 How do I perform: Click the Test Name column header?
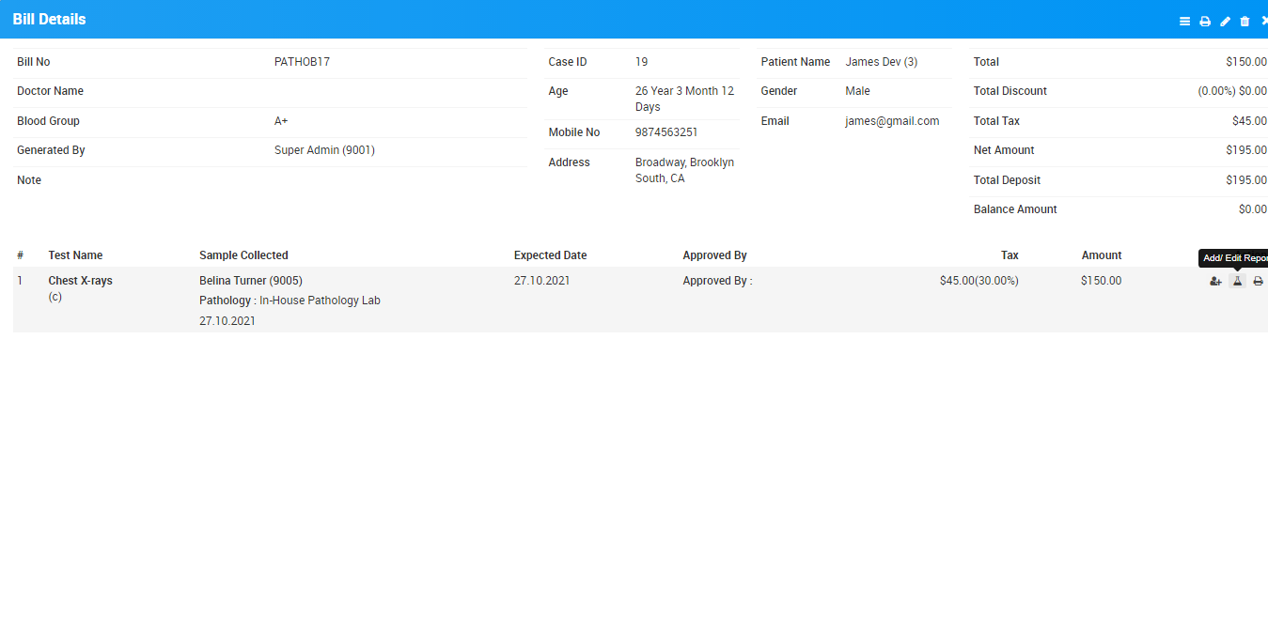[x=75, y=255]
